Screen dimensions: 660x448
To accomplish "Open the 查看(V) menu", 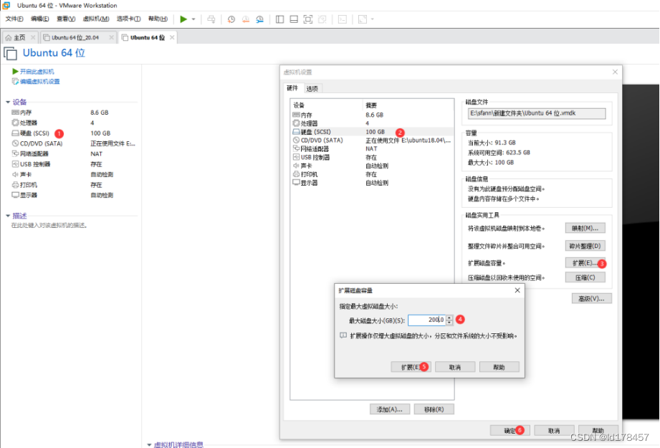I will pyautogui.click(x=66, y=19).
